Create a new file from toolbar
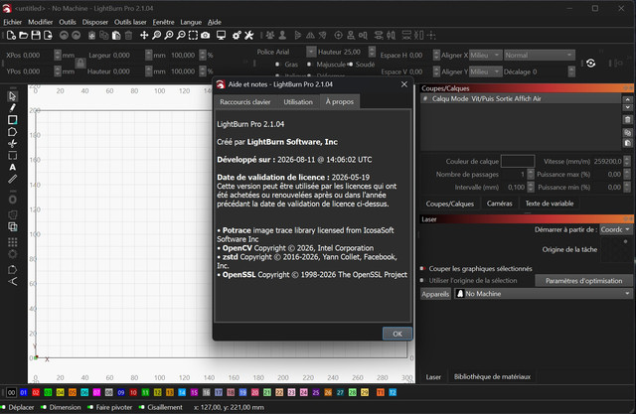636x414 pixels. point(11,36)
